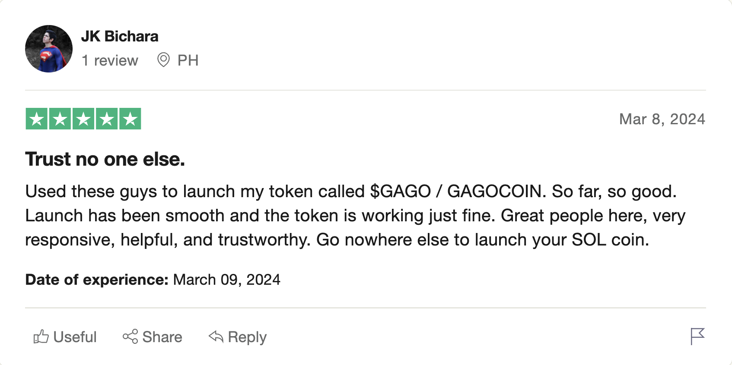Click the "1 review" count text
This screenshot has height=365, width=732.
click(x=110, y=60)
